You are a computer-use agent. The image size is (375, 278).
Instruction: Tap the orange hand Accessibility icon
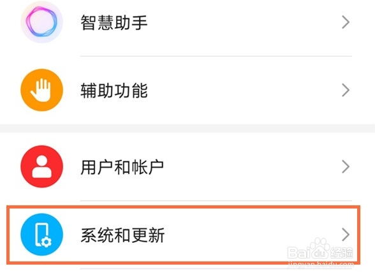tap(42, 90)
